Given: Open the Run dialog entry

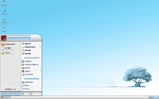Looking at the screenshot, I should coord(26,89).
